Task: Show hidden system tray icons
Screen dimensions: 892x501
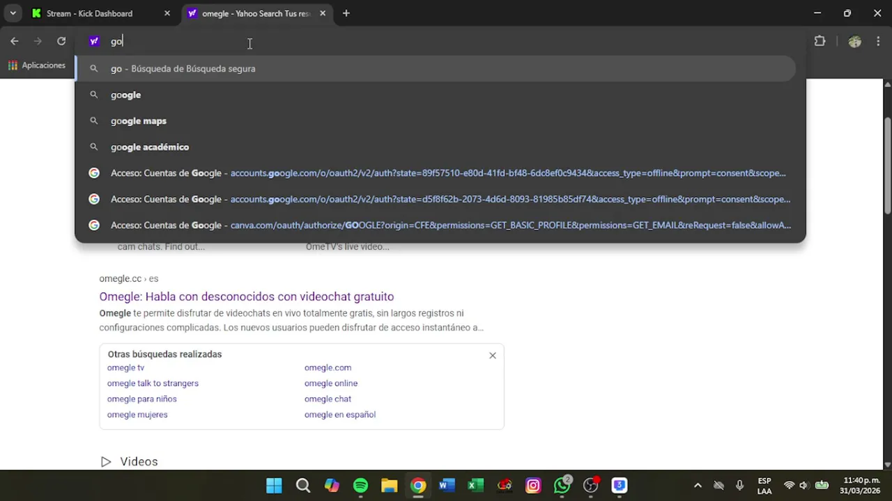Action: [698, 486]
